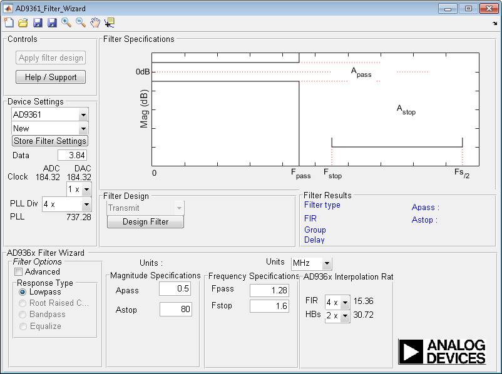Screen dimensions: 502x374
Task: Select the Transmit filter design option
Action: (x=145, y=208)
